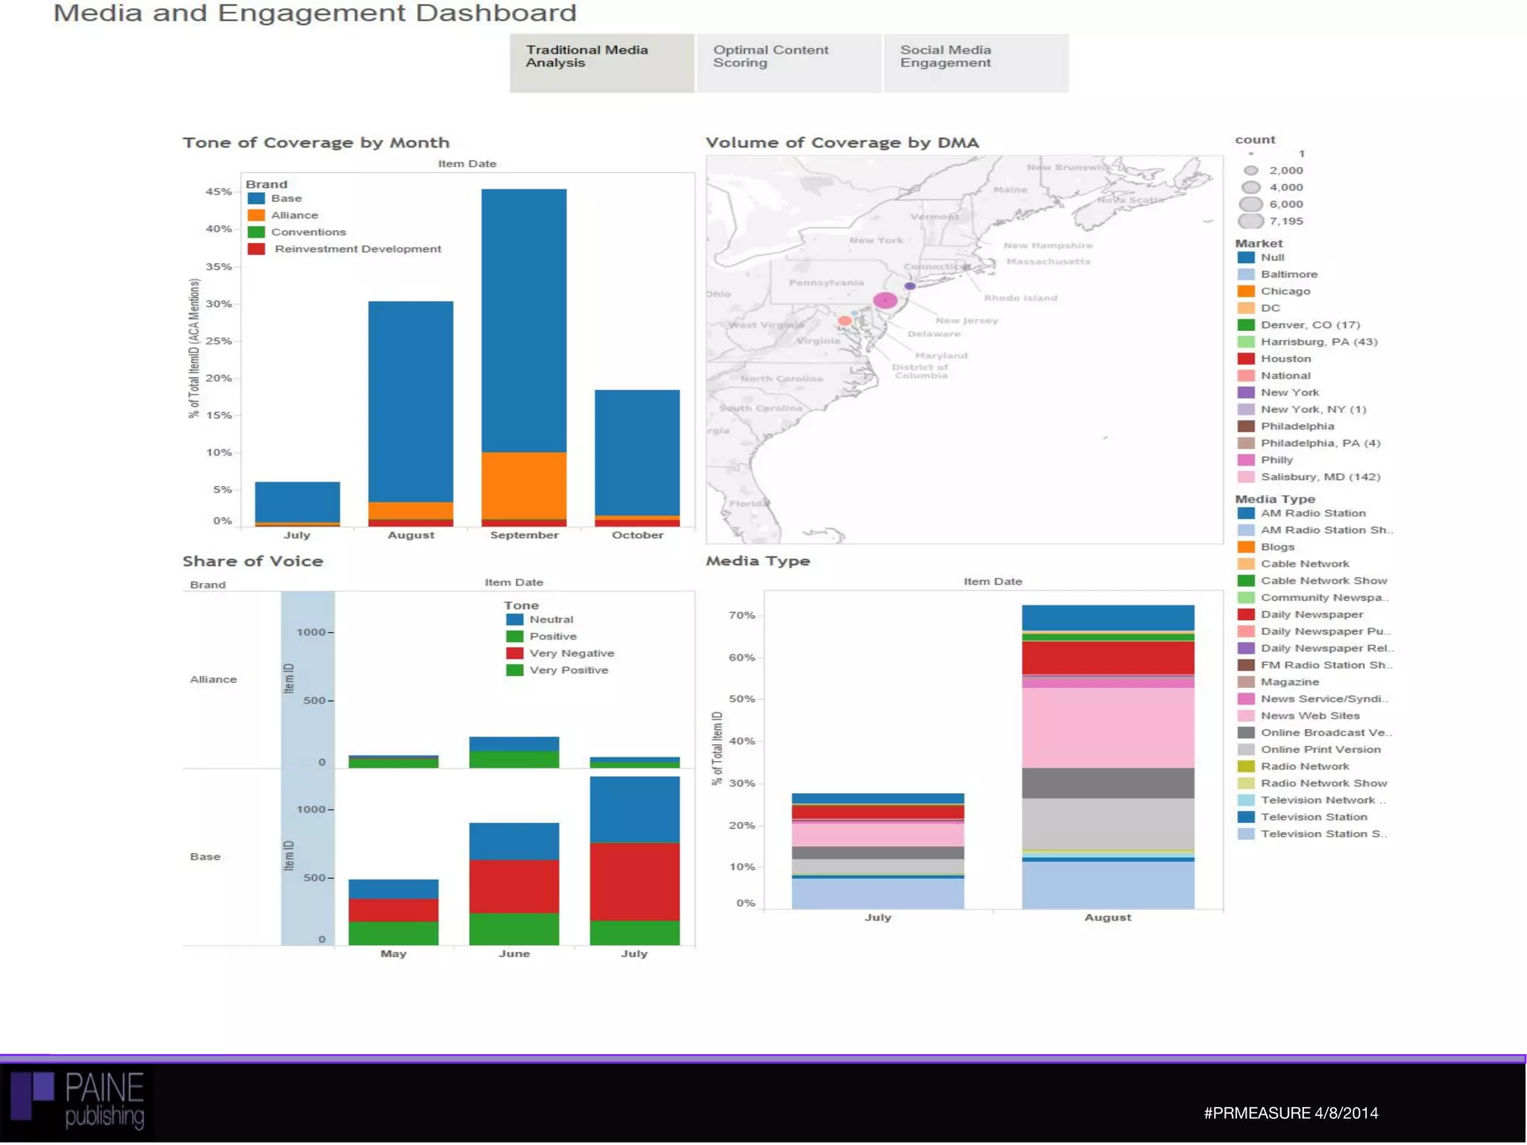Click the Cable Network Show swatch
Screen dimensions: 1527x1145
click(1246, 581)
